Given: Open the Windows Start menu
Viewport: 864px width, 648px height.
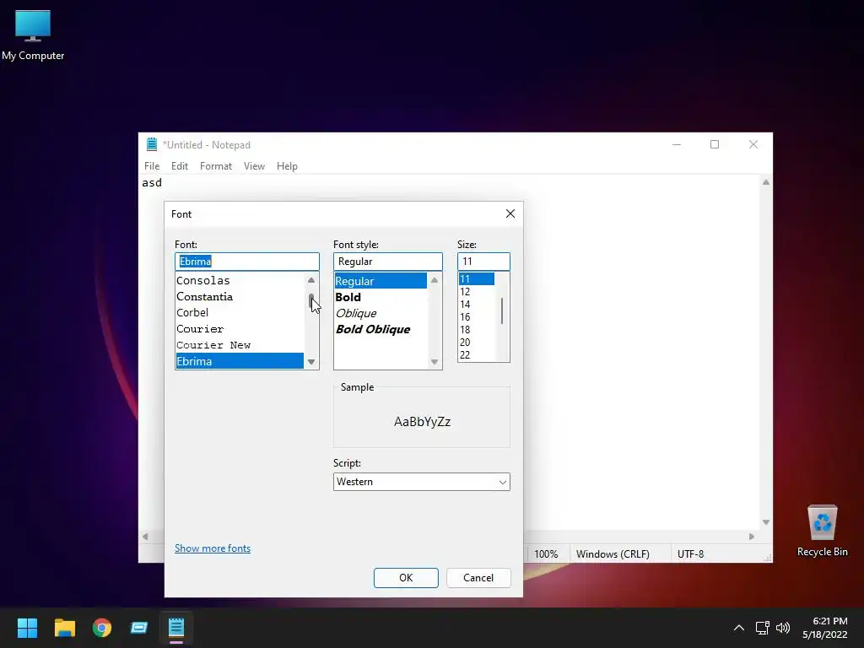Looking at the screenshot, I should pos(27,627).
